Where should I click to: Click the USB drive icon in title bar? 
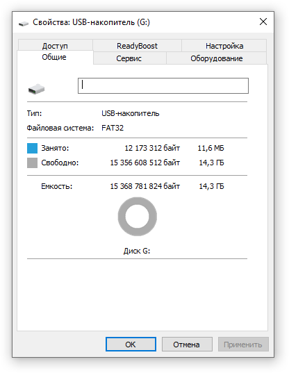point(24,24)
